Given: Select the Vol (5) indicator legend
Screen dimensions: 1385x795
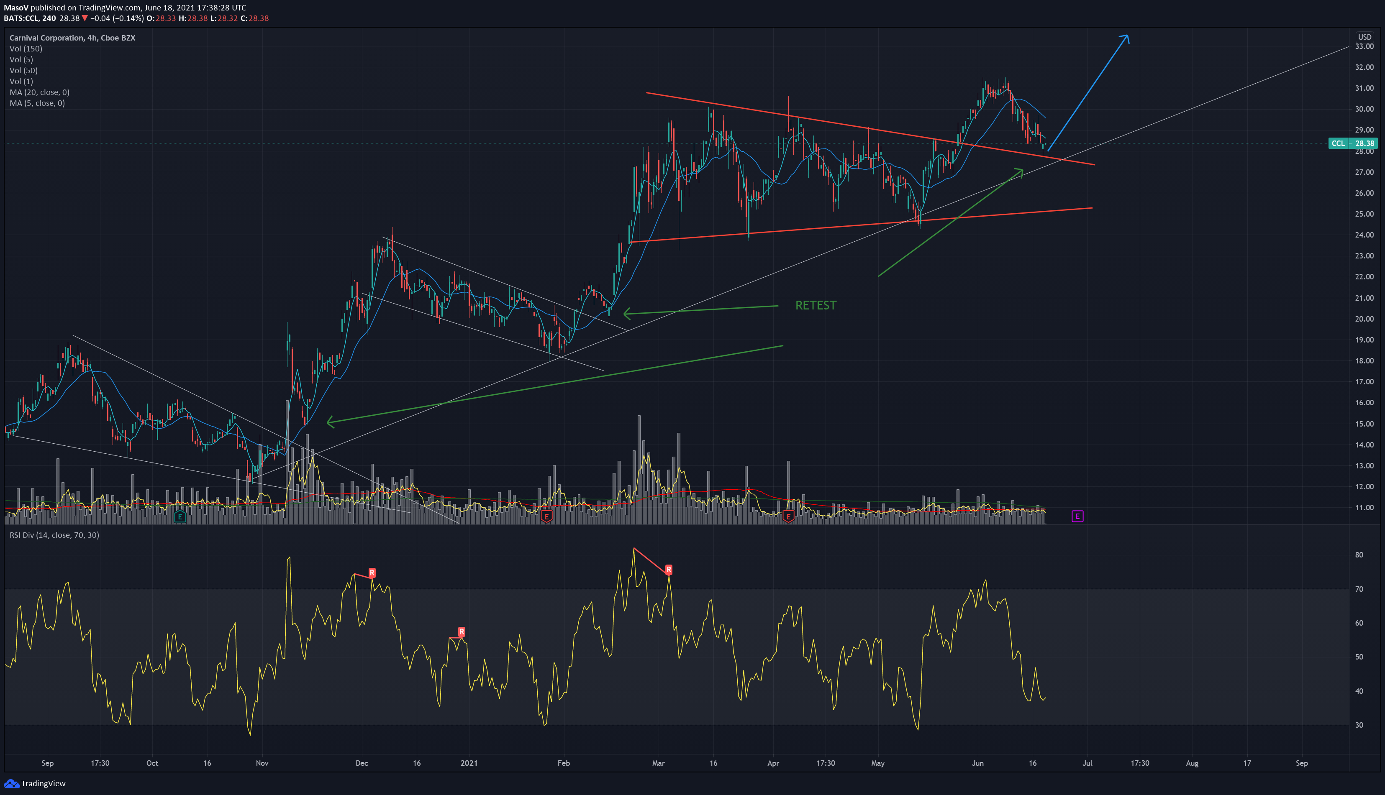Looking at the screenshot, I should (x=21, y=59).
